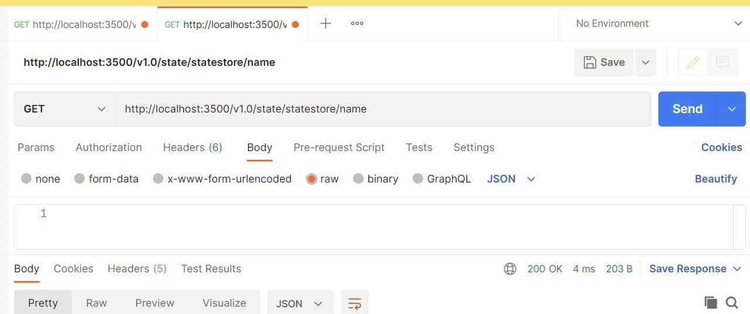Viewport: 750px width, 314px height.
Task: Select the none body type radio
Action: pos(26,179)
